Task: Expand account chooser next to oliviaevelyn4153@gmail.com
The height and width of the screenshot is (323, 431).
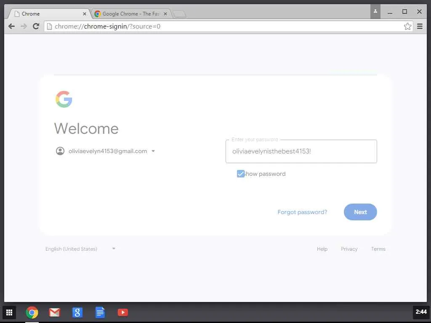Action: point(153,151)
